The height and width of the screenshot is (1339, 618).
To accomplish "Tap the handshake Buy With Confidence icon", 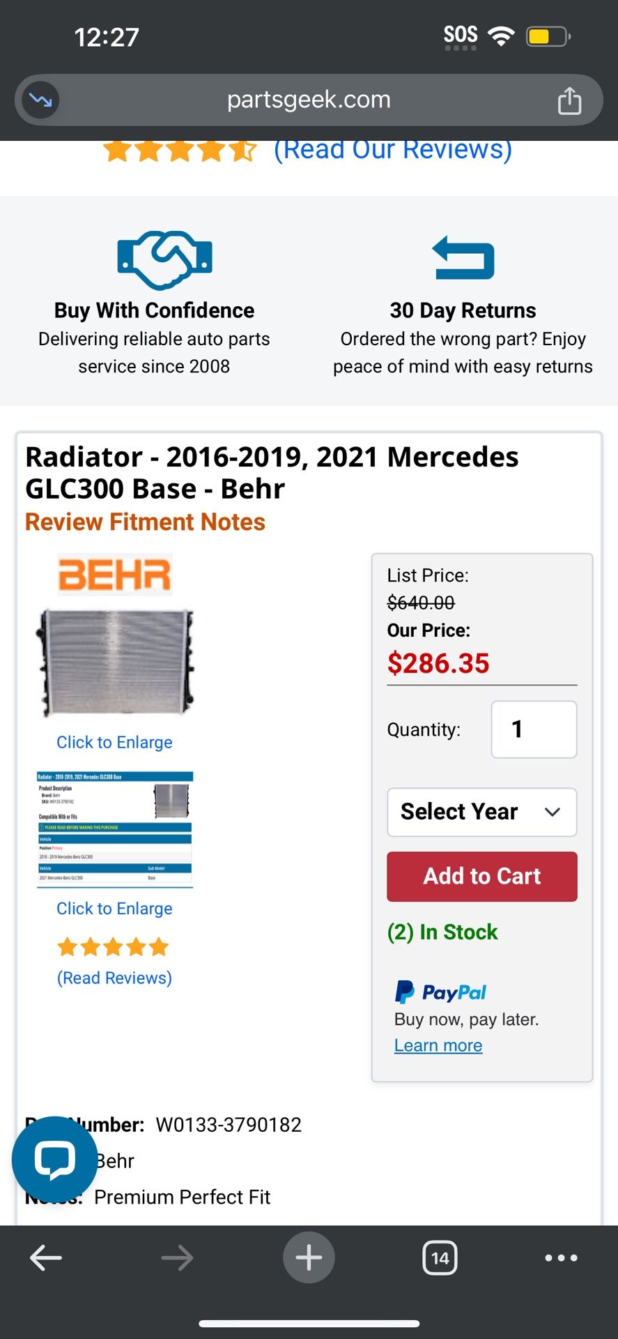I will (x=164, y=259).
